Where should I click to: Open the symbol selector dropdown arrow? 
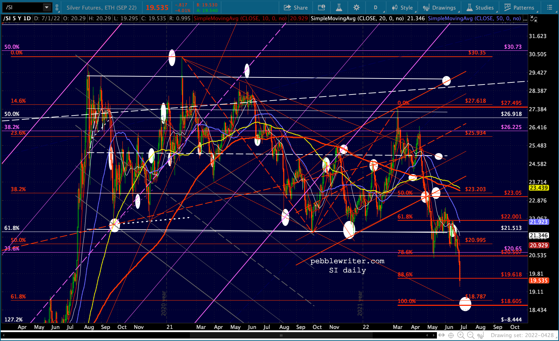tap(47, 7)
